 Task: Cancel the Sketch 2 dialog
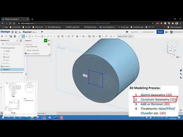(49, 40)
